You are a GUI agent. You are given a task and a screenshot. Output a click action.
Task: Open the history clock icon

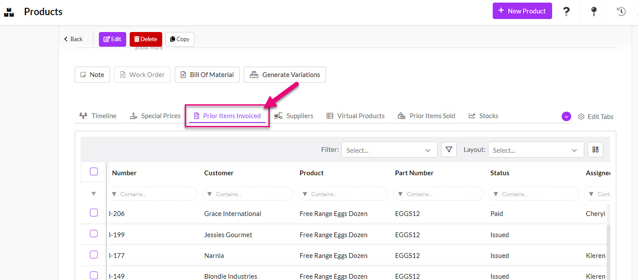click(x=622, y=12)
